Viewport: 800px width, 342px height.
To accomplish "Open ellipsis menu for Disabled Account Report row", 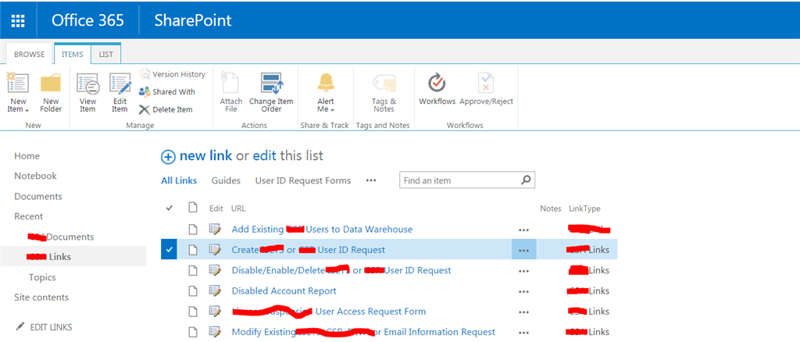I will click(x=523, y=291).
